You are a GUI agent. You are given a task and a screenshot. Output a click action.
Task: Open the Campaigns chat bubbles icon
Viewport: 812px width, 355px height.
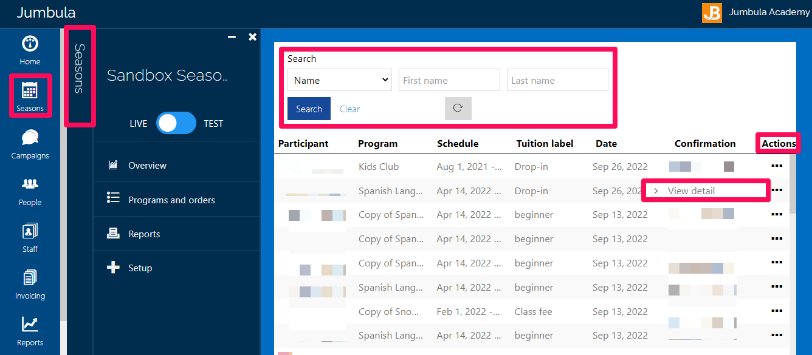30,138
